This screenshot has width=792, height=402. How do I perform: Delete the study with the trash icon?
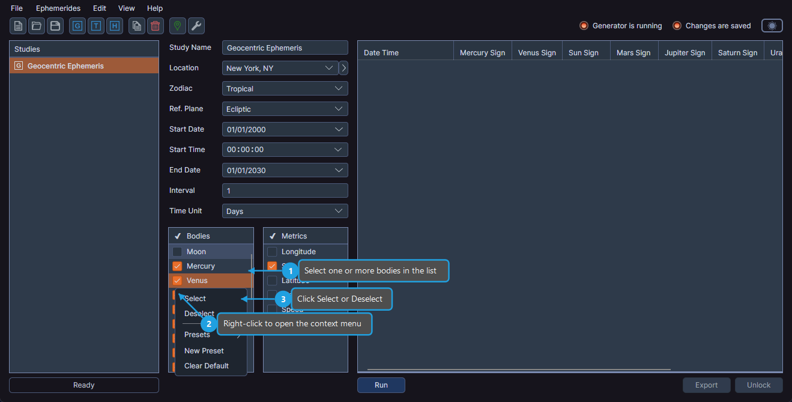(x=155, y=26)
